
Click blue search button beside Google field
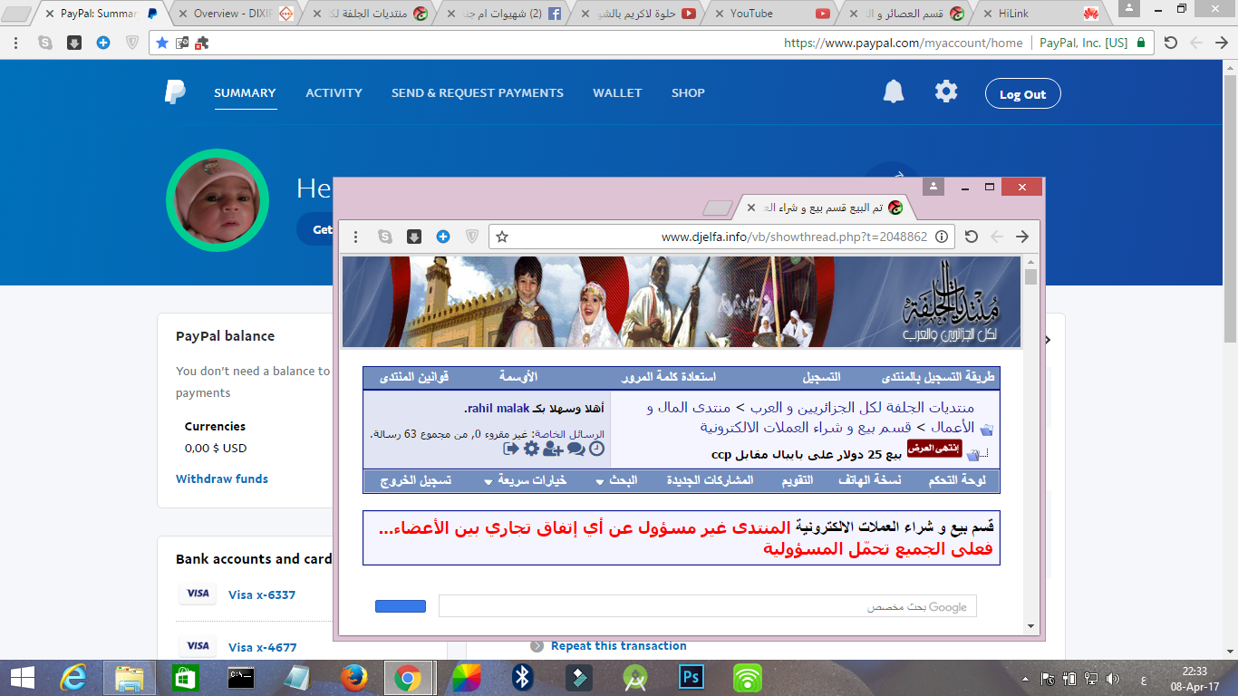pyautogui.click(x=401, y=606)
